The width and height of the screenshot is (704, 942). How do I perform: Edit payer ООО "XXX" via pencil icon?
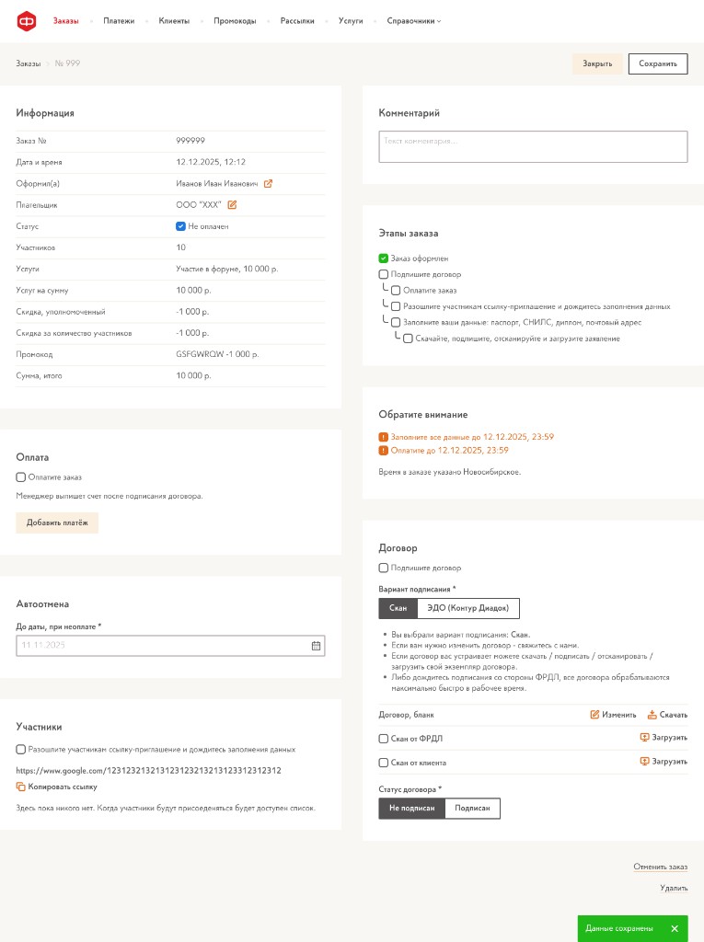click(232, 205)
